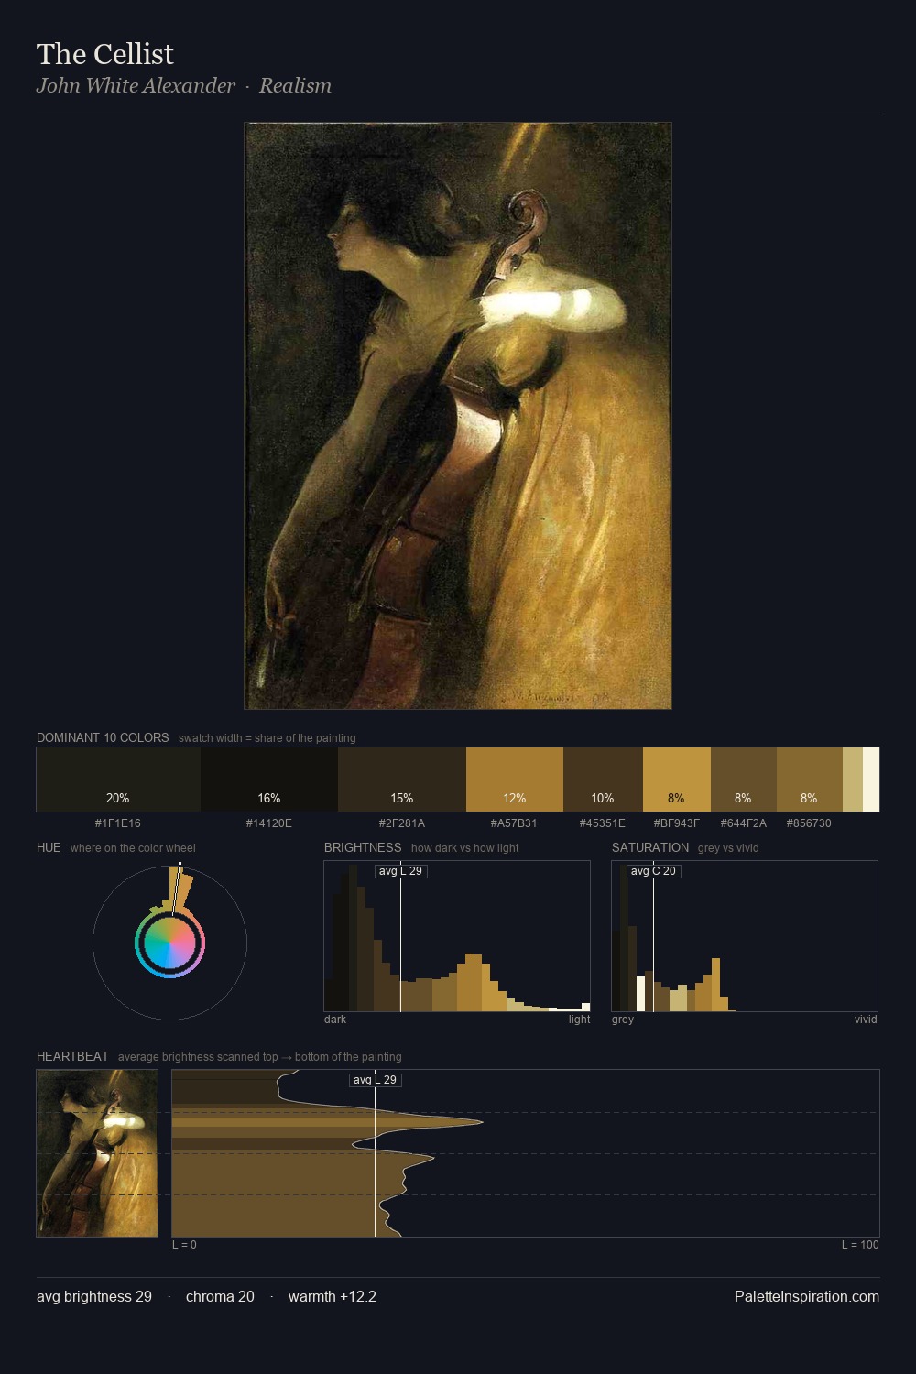Screen dimensions: 916x1374
Task: Open PaletteInspiration.com link in footer
Action: pyautogui.click(x=807, y=1296)
